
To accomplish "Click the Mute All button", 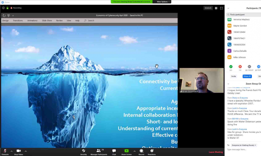I will coord(247,76).
